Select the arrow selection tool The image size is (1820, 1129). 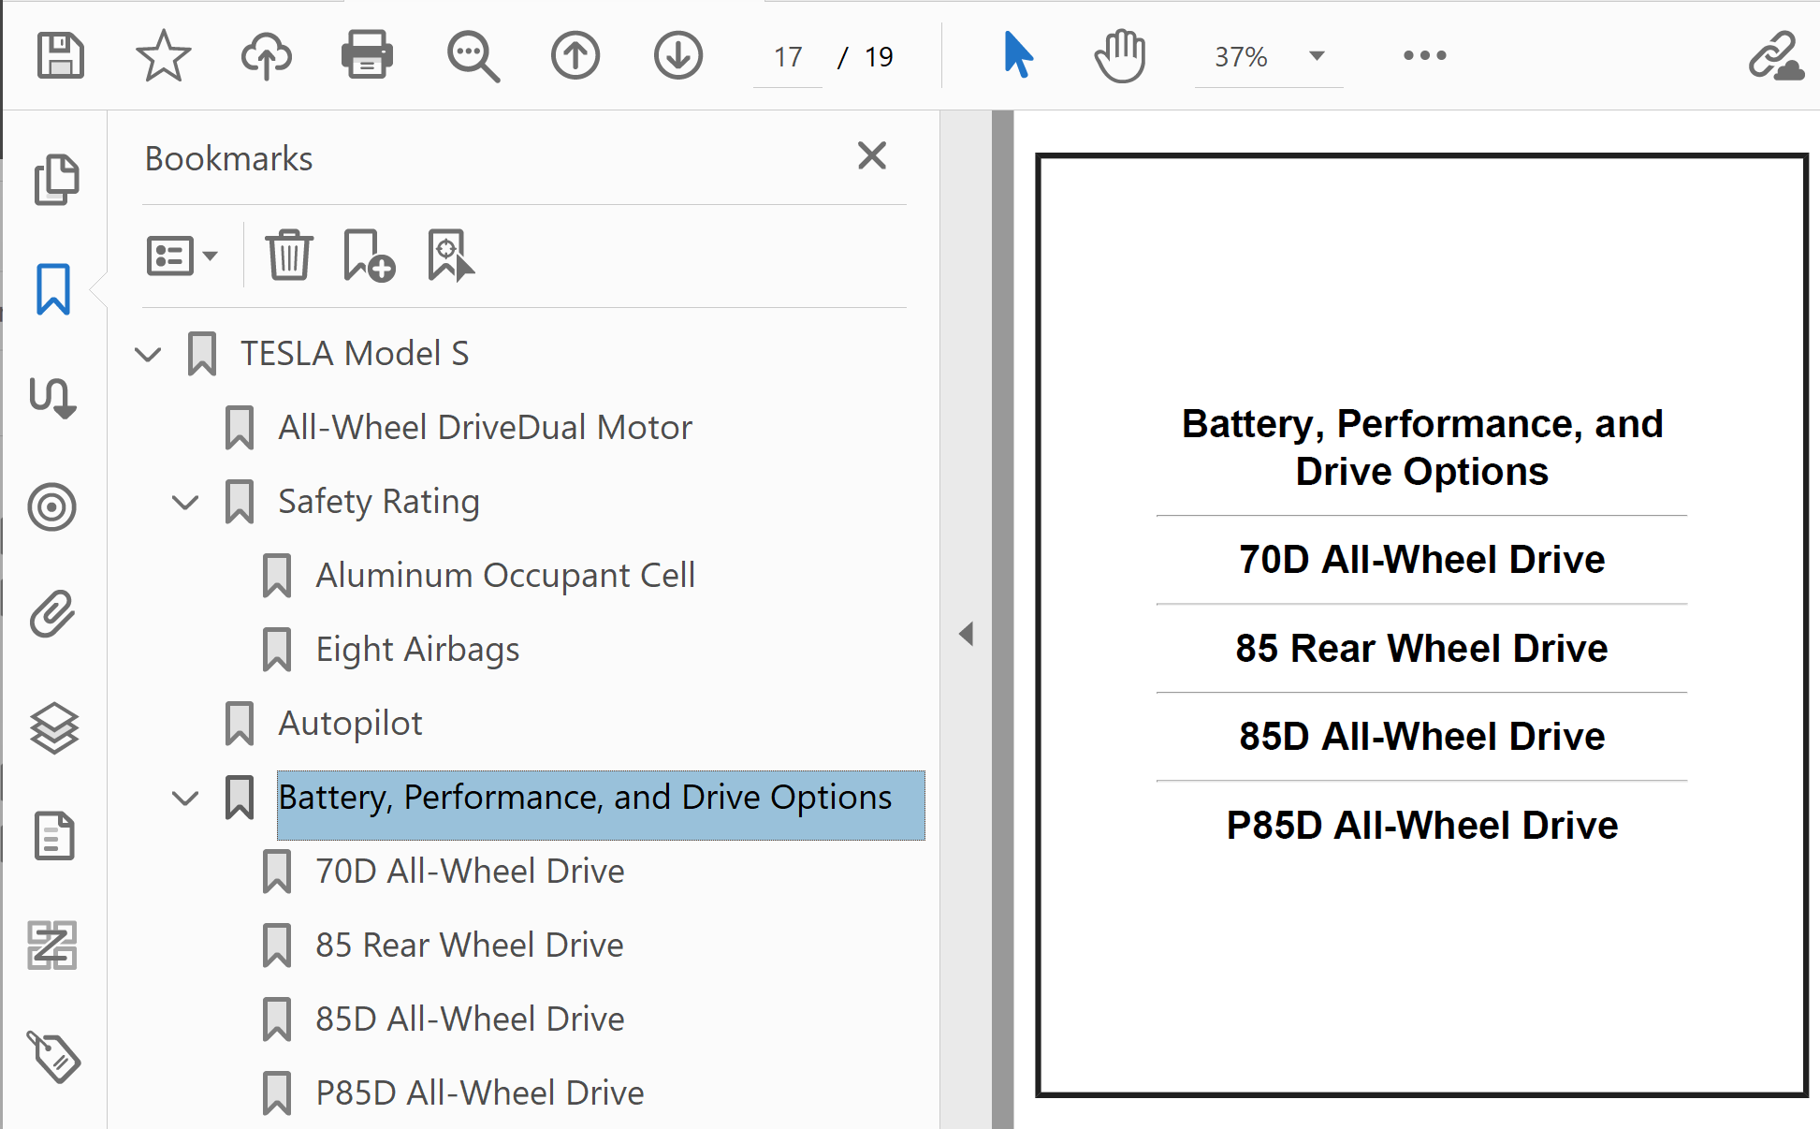tap(1018, 54)
